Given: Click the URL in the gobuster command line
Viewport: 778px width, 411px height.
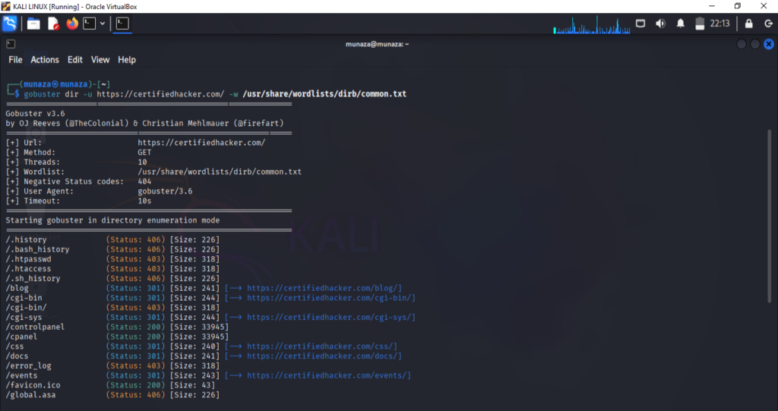Looking at the screenshot, I should click(160, 93).
